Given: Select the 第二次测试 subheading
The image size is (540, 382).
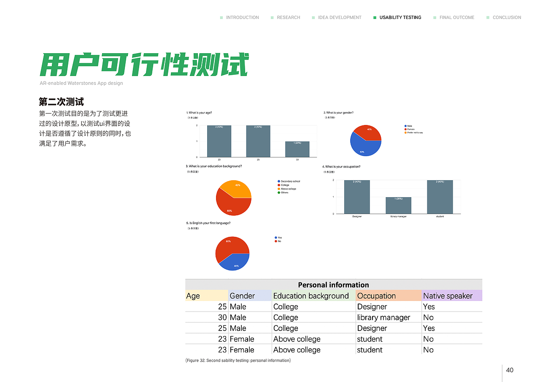Looking at the screenshot, I should pos(61,102).
